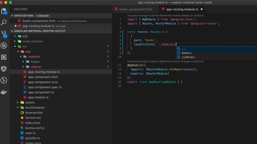
Task: Open app.component.ts file
Action: 41,92
